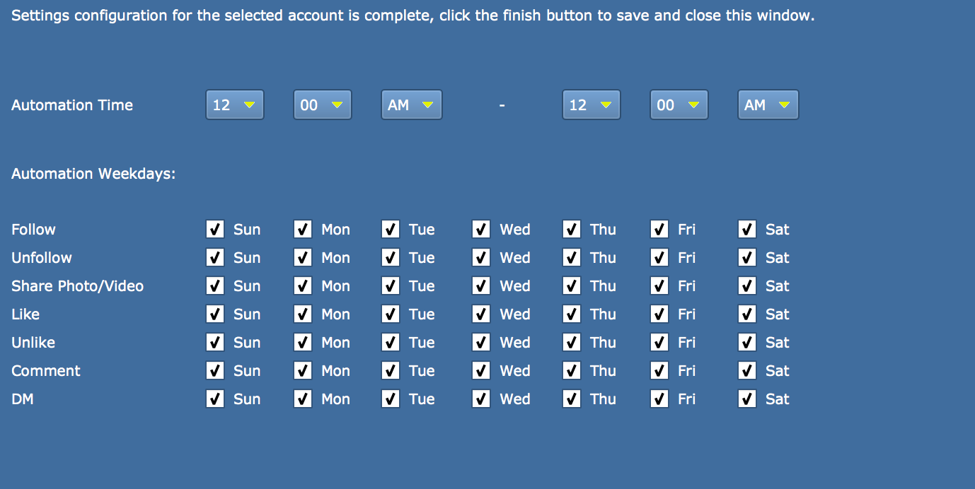Toggle Sun checkbox for DM
The height and width of the screenshot is (489, 975).
click(x=215, y=399)
